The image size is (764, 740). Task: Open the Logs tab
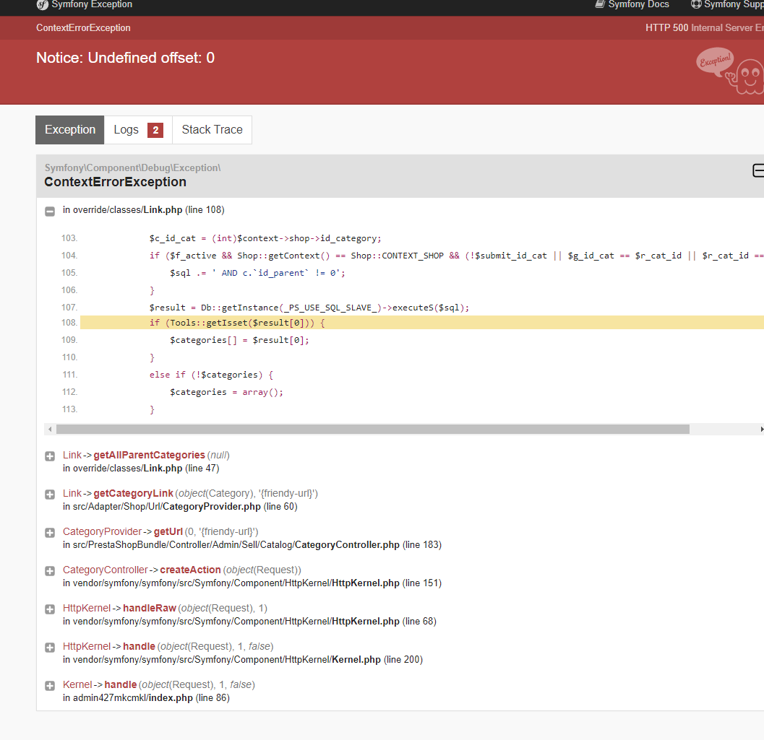coord(138,130)
